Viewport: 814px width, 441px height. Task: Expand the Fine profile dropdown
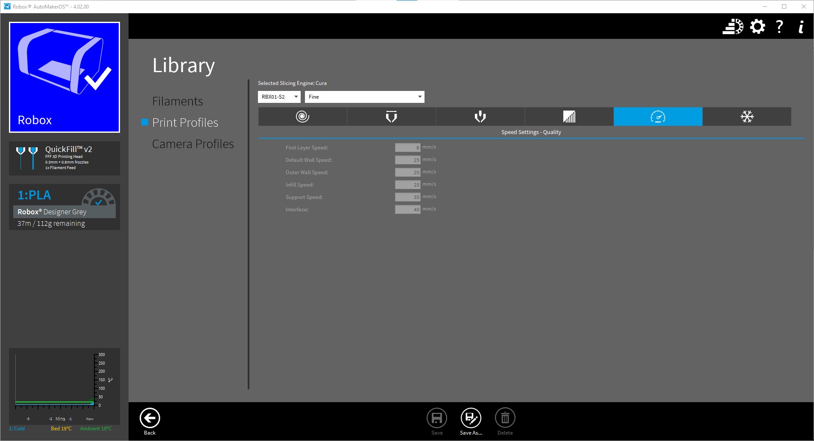point(364,97)
